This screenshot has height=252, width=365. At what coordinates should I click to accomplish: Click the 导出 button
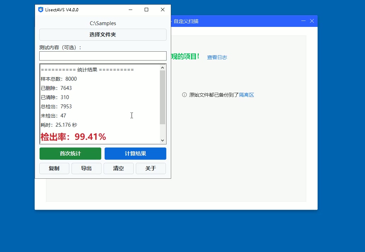[x=86, y=168]
